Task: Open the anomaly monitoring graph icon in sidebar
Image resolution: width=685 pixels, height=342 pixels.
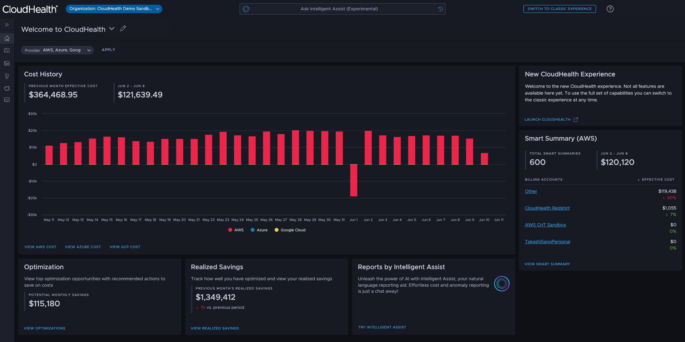Action: click(6, 100)
